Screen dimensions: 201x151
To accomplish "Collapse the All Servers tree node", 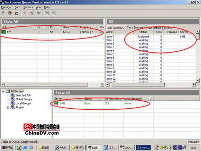I will (3, 91).
